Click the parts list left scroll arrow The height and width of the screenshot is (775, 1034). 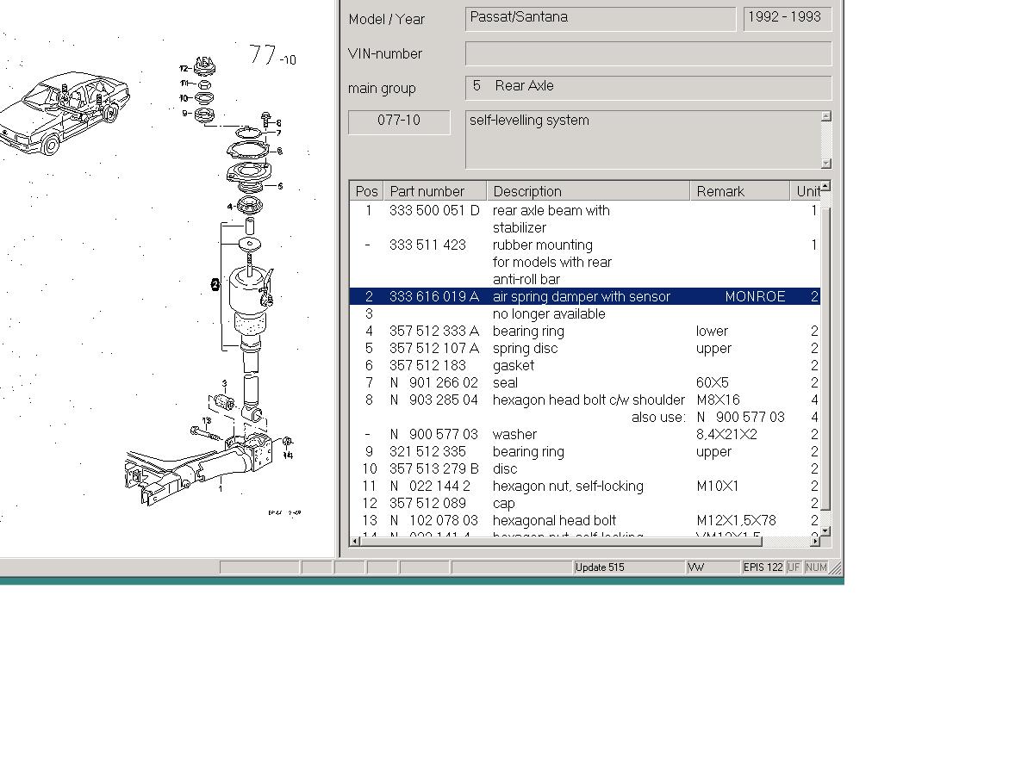(355, 541)
